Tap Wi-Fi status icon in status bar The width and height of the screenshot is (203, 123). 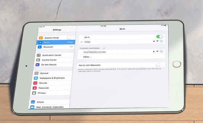(x=44, y=27)
